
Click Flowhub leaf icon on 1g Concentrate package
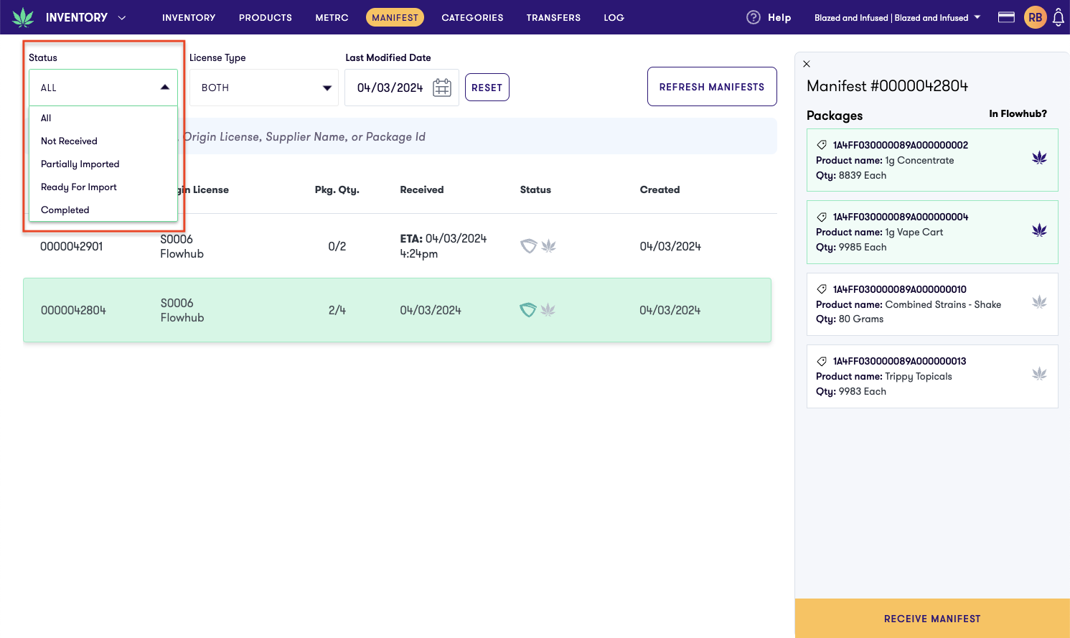click(1039, 158)
